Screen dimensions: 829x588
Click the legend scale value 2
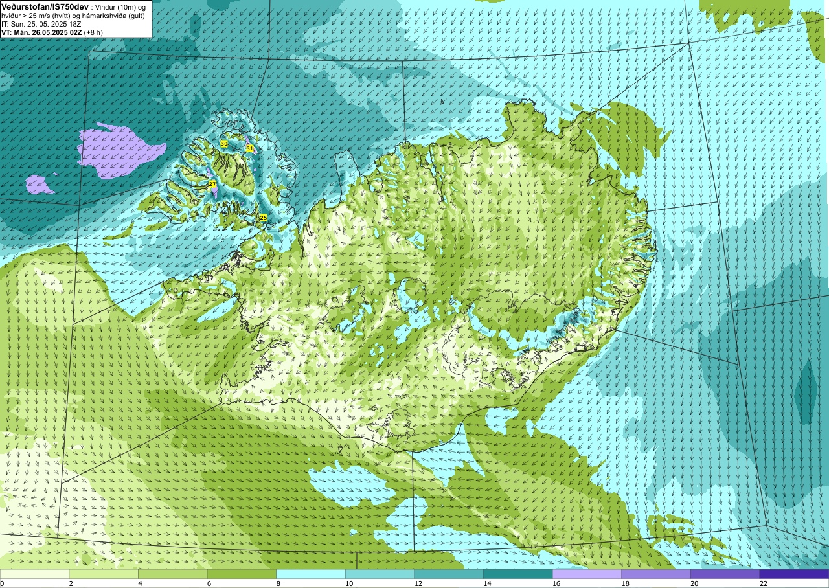point(71,583)
